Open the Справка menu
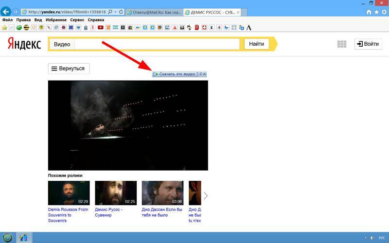Screen dimensions: 389x243 pos(96,20)
